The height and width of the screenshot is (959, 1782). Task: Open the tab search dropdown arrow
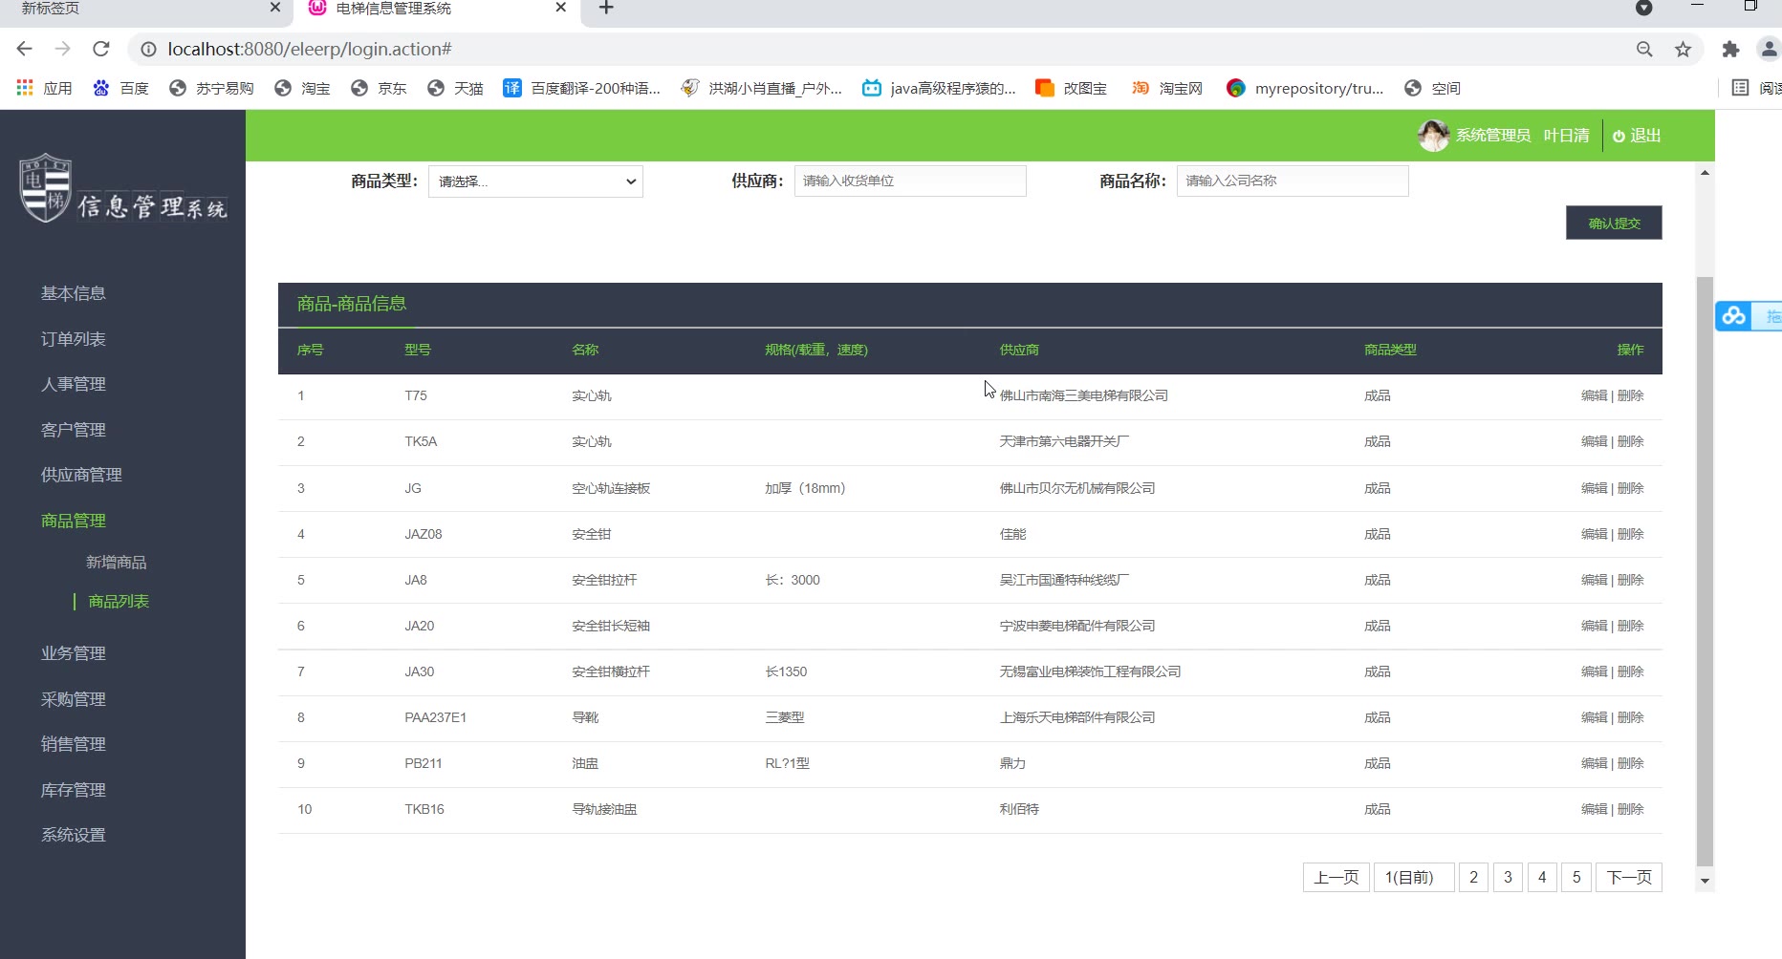(x=1644, y=8)
